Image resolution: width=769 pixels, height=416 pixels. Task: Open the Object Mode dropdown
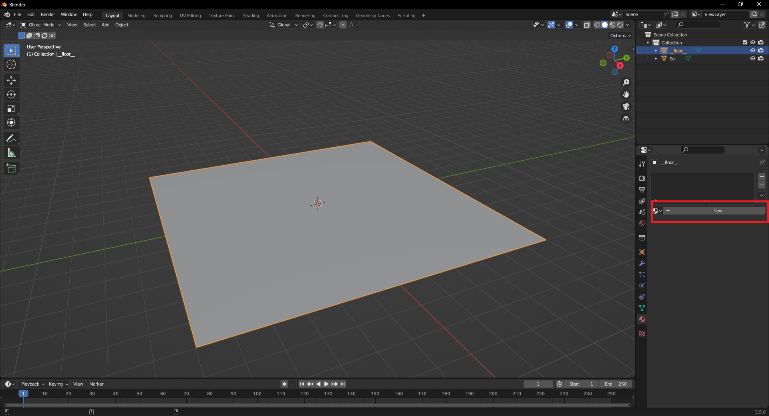point(41,25)
